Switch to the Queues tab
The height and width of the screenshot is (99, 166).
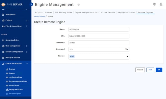pos(49,12)
